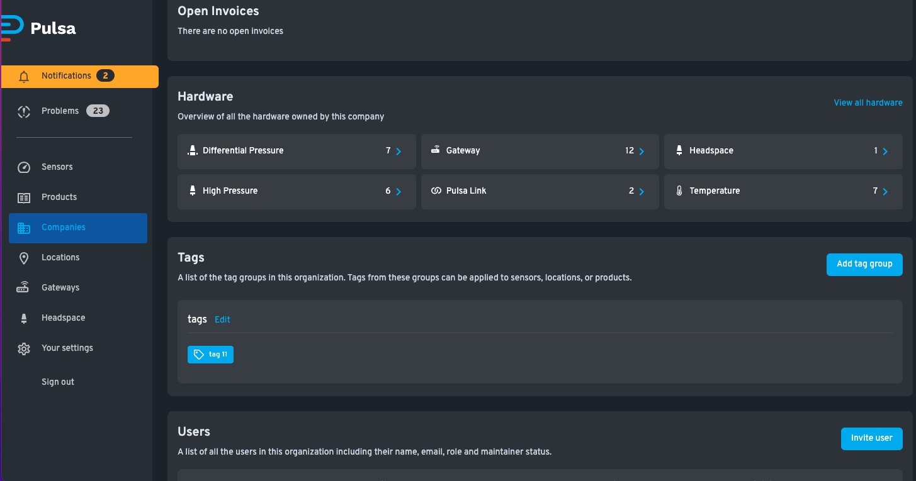Click the Gateway card device icon
This screenshot has width=916, height=481.
[x=436, y=150]
